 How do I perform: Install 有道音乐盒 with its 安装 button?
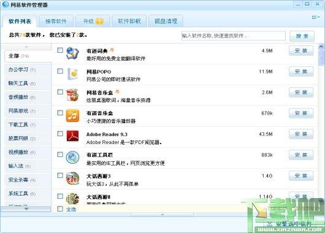[301, 113]
